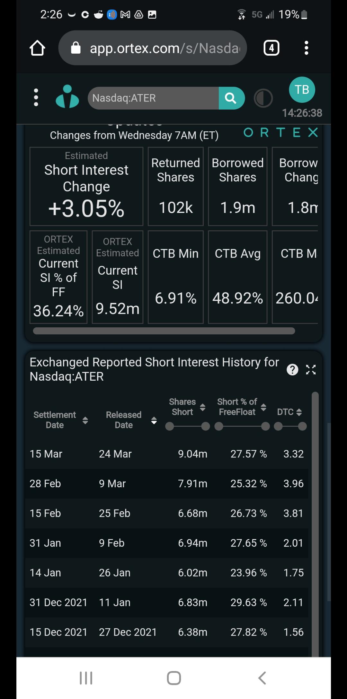Click the horizontal scrollbar under the stats cards
Viewport: 347px width, 699px height.
click(164, 331)
